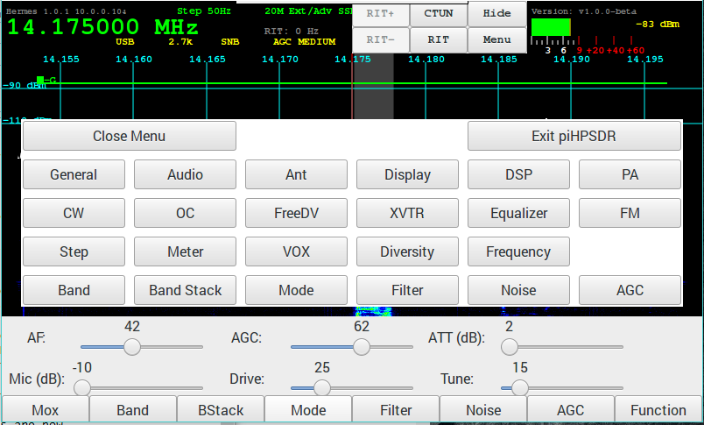The height and width of the screenshot is (425, 704).
Task: Close the menu with Close Menu button
Action: pyautogui.click(x=130, y=136)
